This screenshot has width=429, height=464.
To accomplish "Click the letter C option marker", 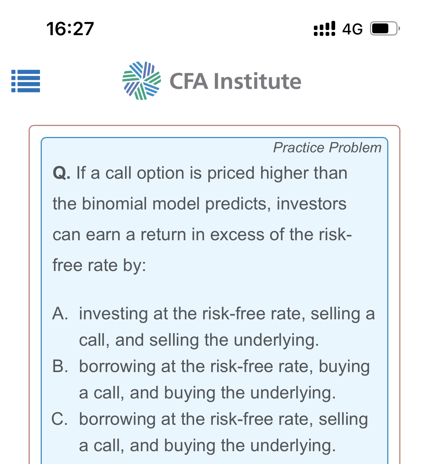I will click(59, 419).
